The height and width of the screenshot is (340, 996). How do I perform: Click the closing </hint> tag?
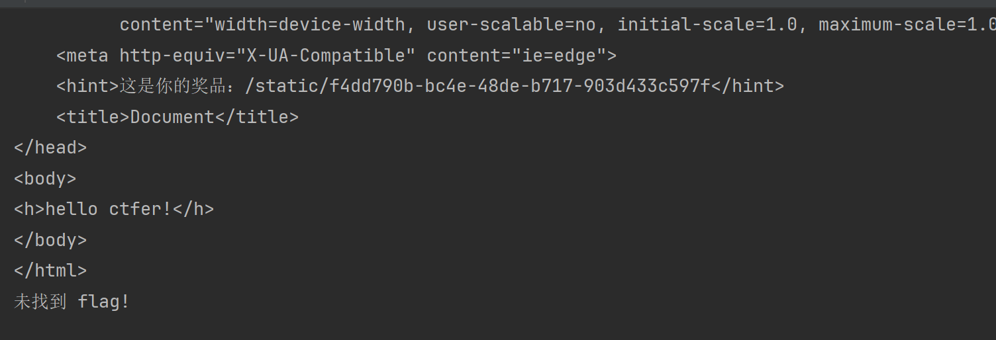pyautogui.click(x=747, y=86)
